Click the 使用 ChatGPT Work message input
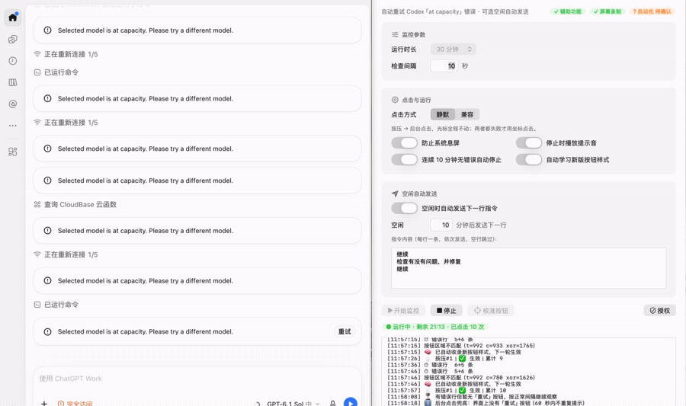Screen dimensions: 686x406 pos(197,379)
